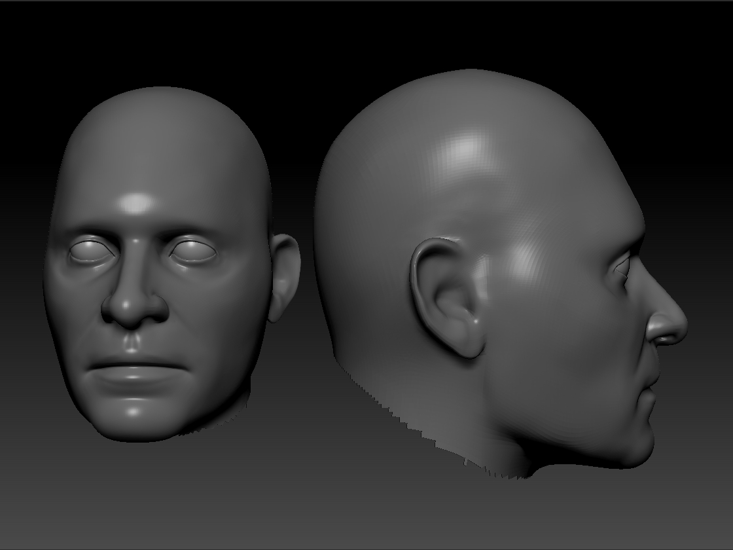Viewport: 733px width, 550px height.
Task: Select the side-profile head sculpt
Action: coord(500,274)
